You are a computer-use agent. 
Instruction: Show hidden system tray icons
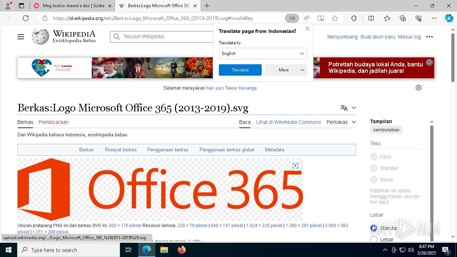click(385, 250)
